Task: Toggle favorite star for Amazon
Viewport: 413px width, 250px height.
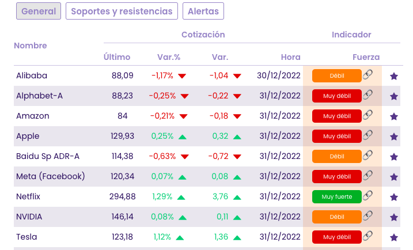Action: [x=394, y=116]
